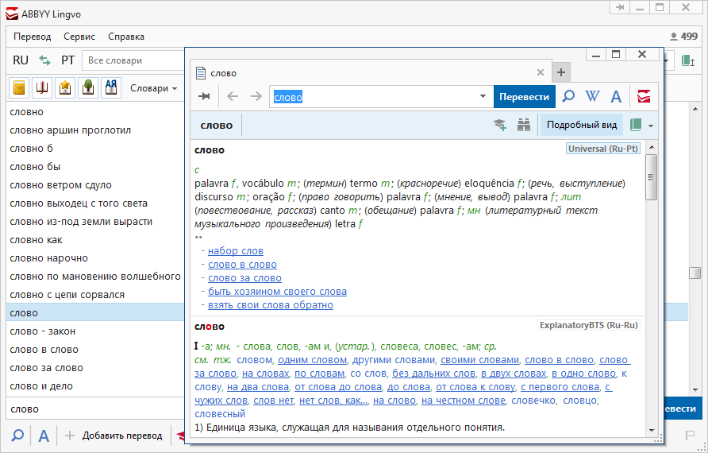708x453 pixels.
Task: Expand the green book dropdown in card
Action: [x=651, y=126]
